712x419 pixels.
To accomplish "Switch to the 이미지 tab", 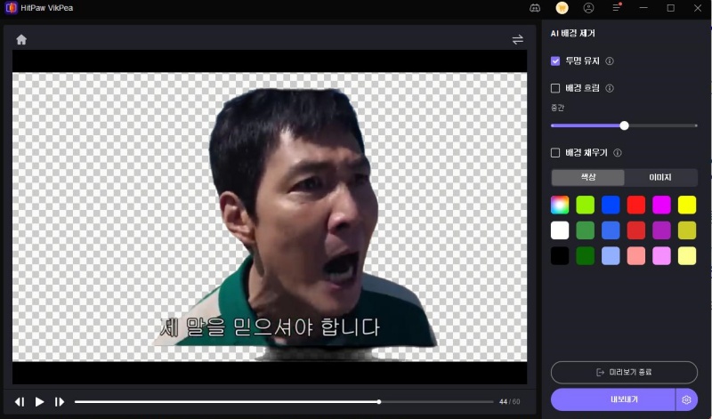I will coord(660,177).
